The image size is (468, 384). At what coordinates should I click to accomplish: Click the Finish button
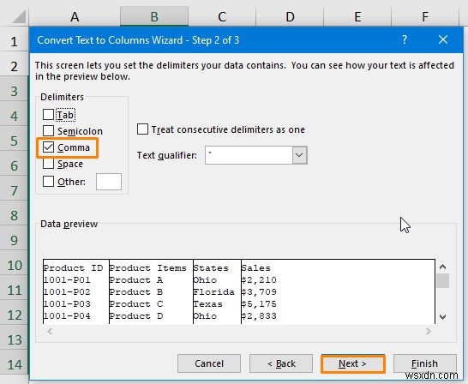425,363
